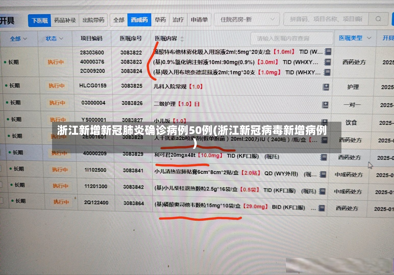
Task: Select project code 2Q122400
Action: pyautogui.click(x=96, y=203)
